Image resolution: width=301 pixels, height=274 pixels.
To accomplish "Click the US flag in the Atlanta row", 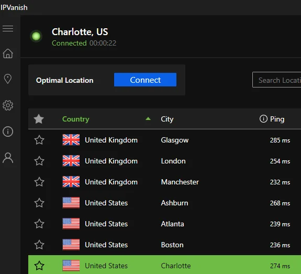I will tap(71, 224).
